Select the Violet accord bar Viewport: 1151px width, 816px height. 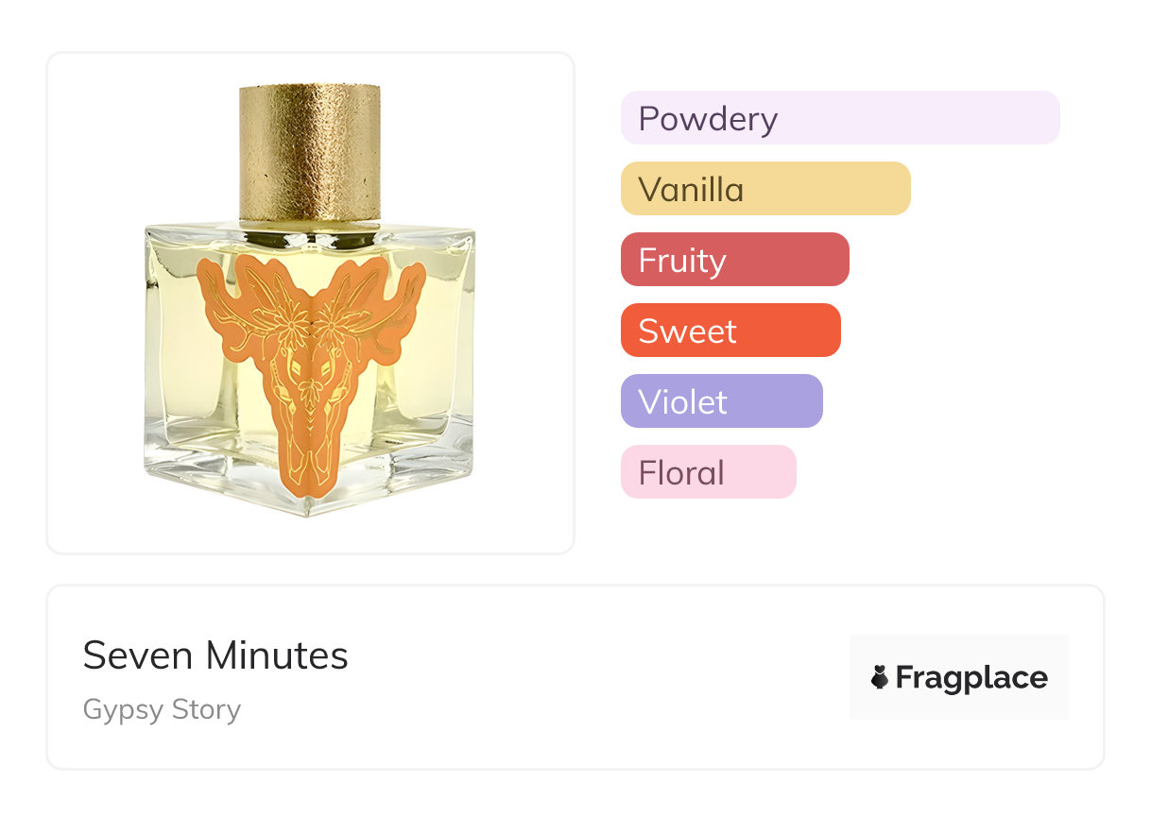tap(722, 401)
